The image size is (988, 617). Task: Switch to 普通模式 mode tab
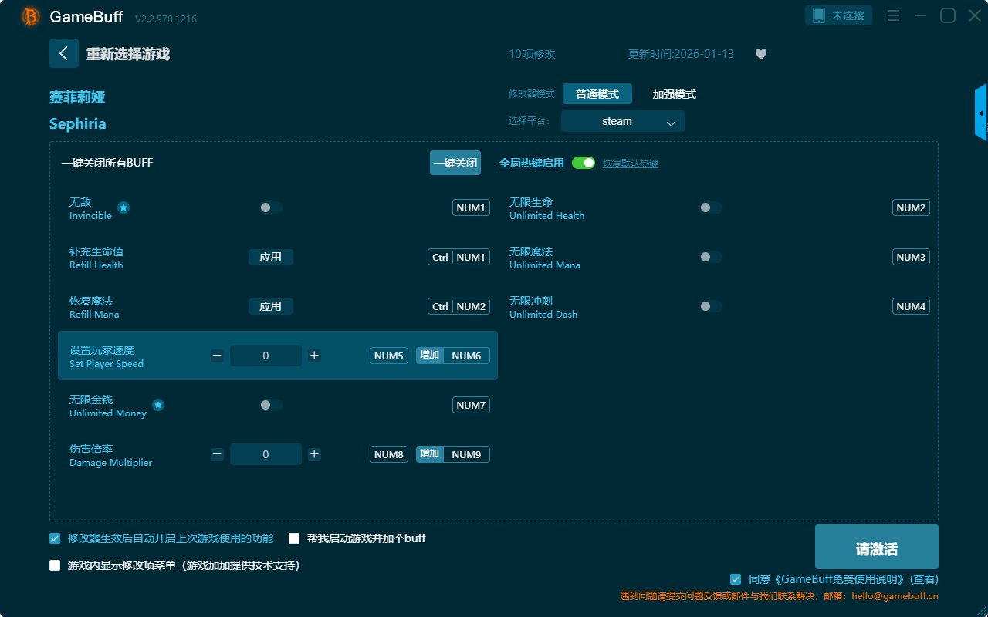(x=597, y=94)
